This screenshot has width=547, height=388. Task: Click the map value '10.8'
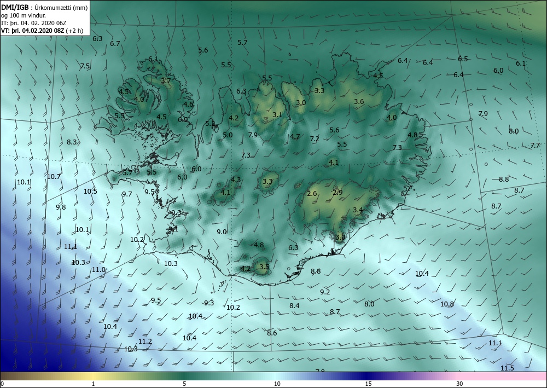tap(447, 304)
